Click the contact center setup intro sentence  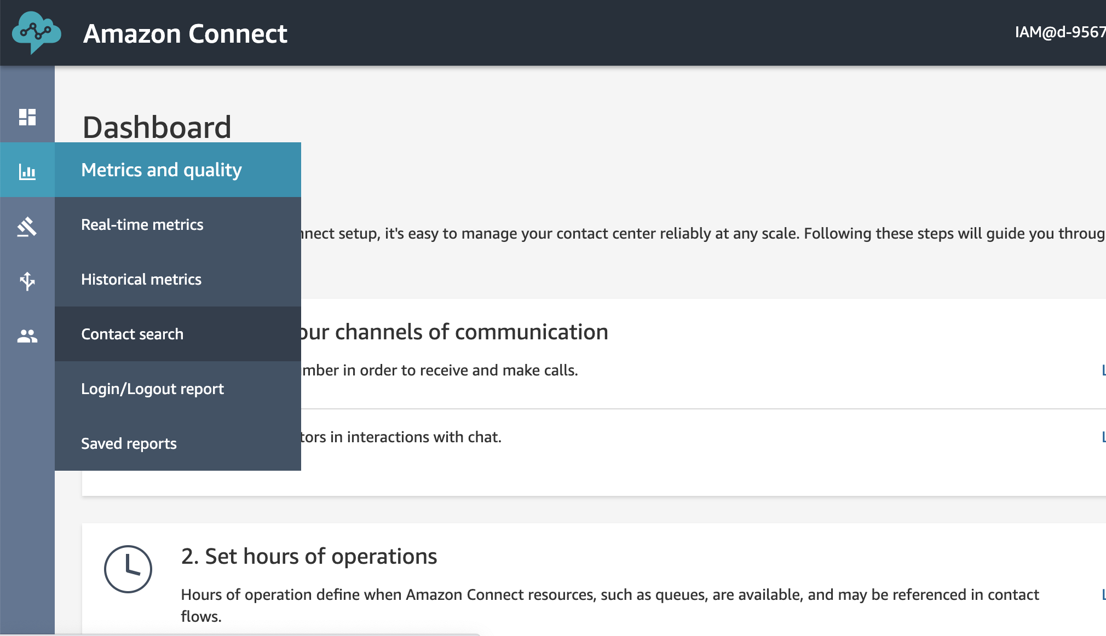[703, 233]
